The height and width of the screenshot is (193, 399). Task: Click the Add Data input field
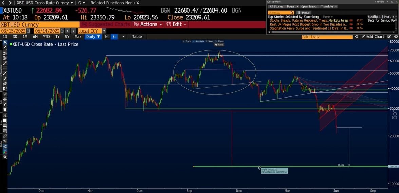(x=327, y=37)
